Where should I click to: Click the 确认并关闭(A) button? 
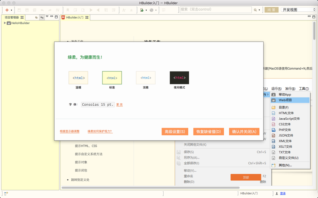[x=244, y=131]
